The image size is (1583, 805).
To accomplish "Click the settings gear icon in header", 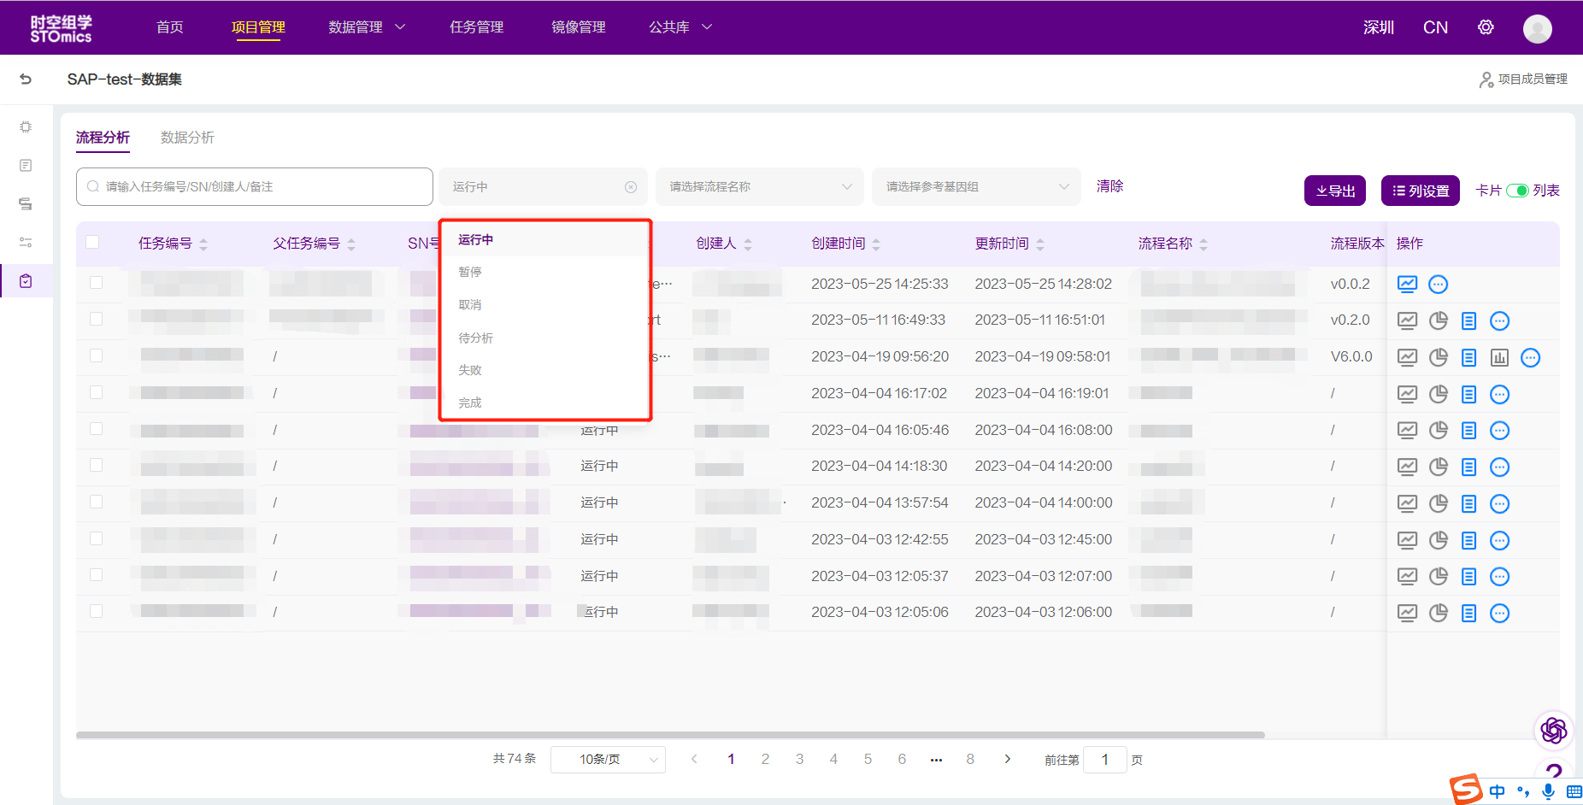I will pos(1486,27).
